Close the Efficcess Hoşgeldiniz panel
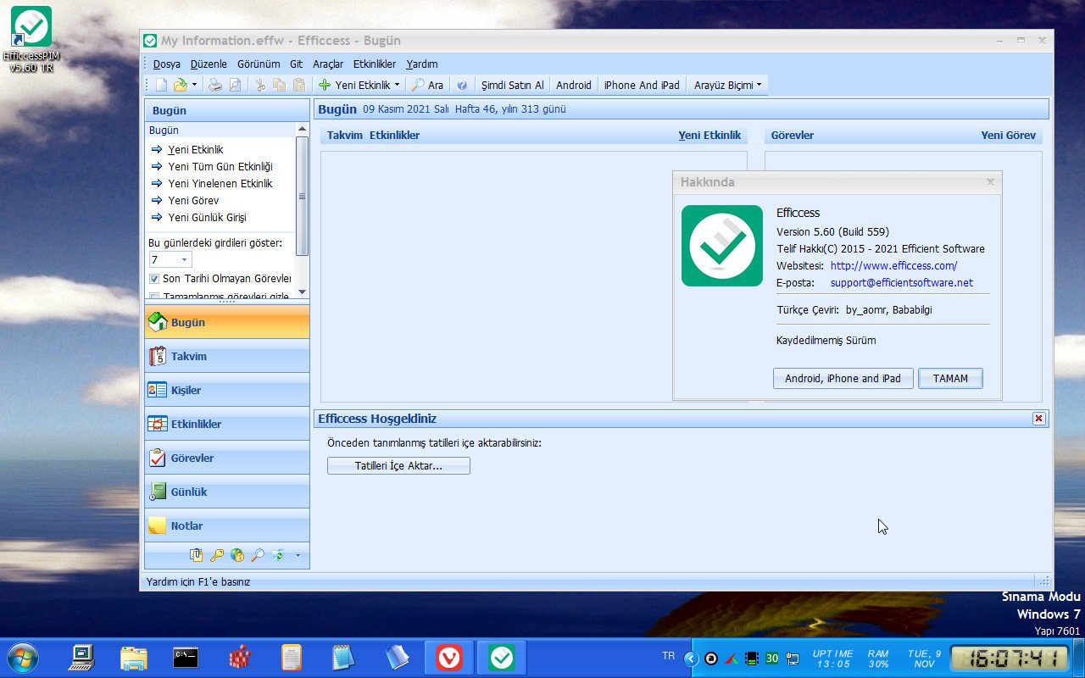The width and height of the screenshot is (1085, 678). click(x=1038, y=419)
